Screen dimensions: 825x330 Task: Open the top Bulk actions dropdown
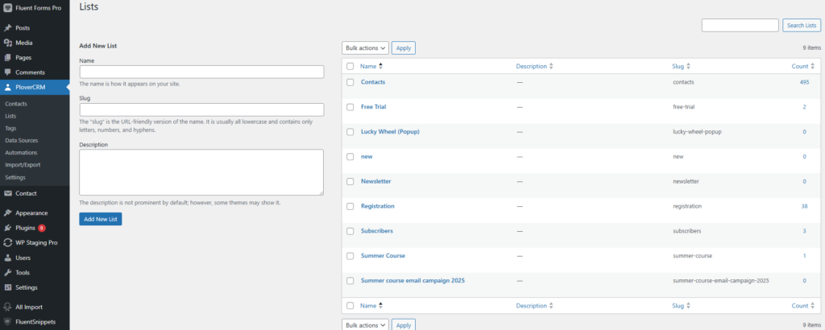pos(365,48)
